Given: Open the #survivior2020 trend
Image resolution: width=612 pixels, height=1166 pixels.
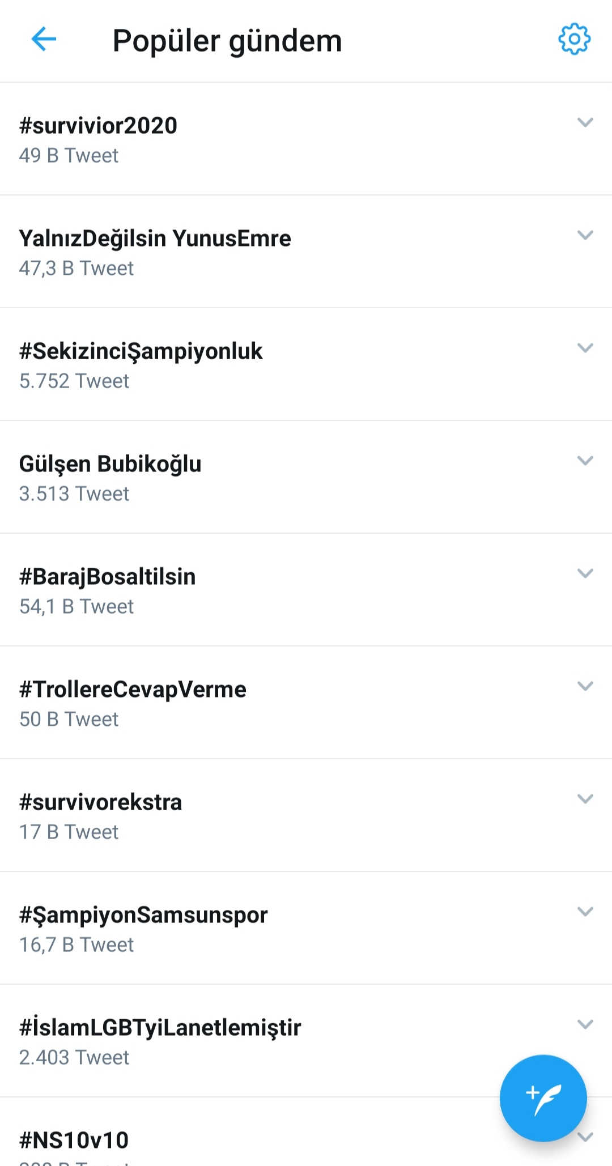Looking at the screenshot, I should (x=306, y=139).
